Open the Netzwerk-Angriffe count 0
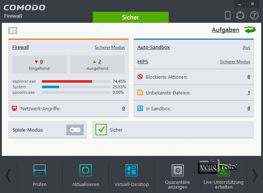Image resolution: width=263 pixels, height=193 pixels. (124, 108)
